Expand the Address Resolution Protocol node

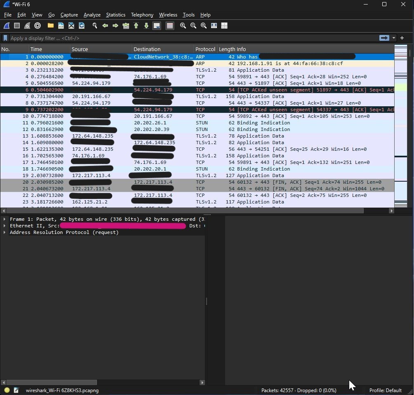[5, 232]
